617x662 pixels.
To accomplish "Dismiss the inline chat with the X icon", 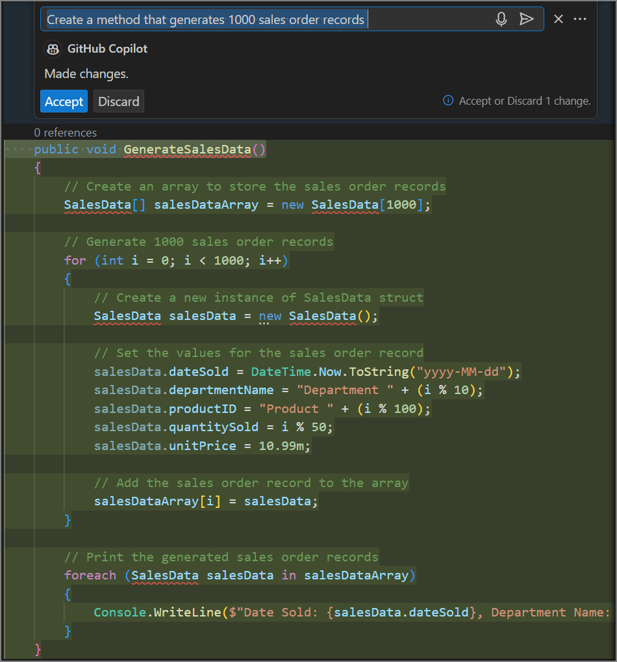I will [558, 19].
